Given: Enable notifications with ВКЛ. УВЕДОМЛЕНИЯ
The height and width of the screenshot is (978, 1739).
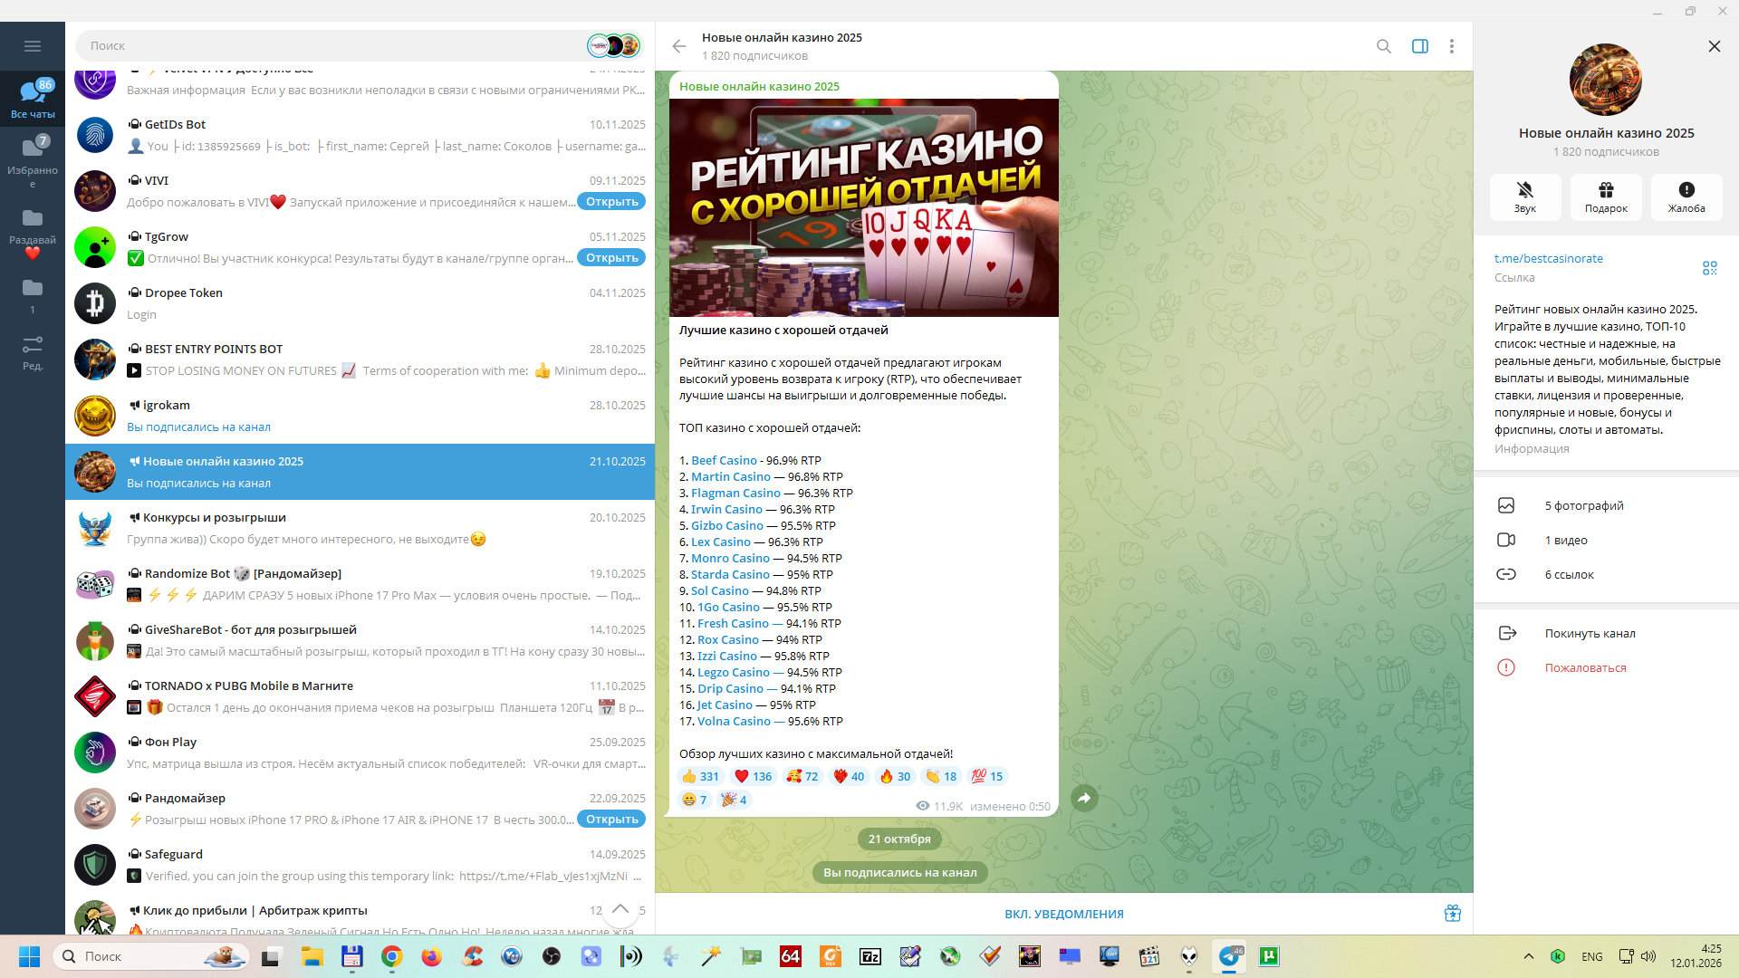Looking at the screenshot, I should click(1063, 914).
